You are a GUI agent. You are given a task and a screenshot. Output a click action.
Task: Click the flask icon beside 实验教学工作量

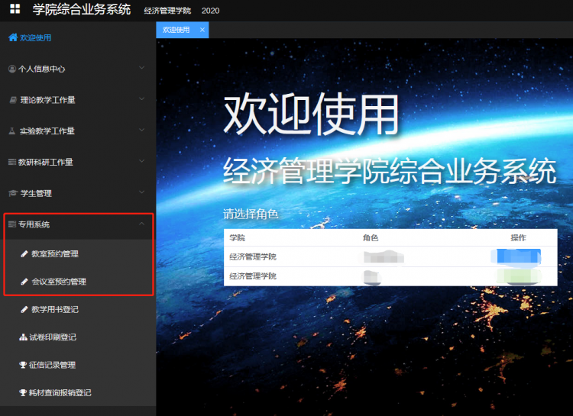tap(12, 131)
